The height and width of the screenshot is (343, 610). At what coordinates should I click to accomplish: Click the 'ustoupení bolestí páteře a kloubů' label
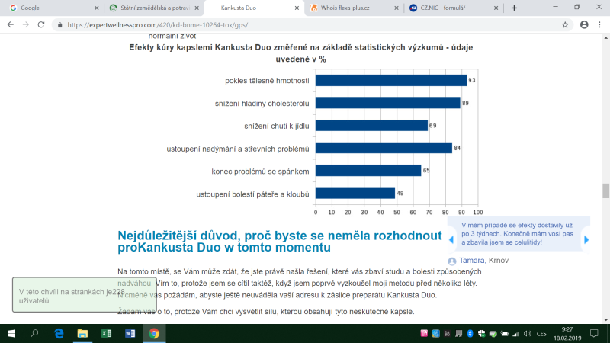pos(252,194)
